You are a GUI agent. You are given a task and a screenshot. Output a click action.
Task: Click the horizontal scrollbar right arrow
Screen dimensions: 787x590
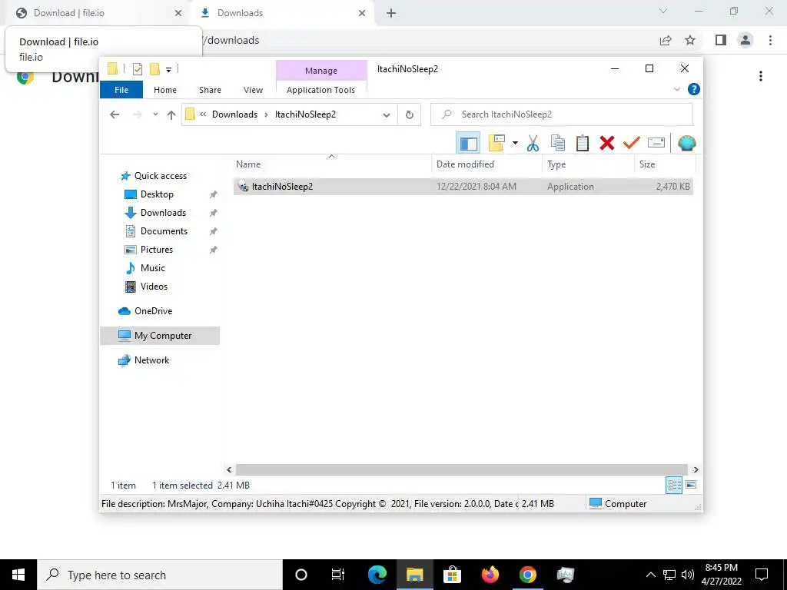coord(696,470)
